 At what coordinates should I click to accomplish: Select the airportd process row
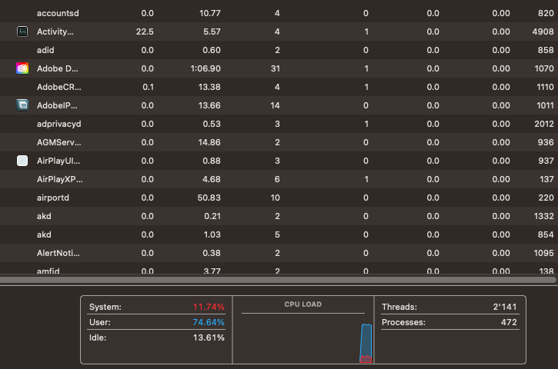point(279,198)
